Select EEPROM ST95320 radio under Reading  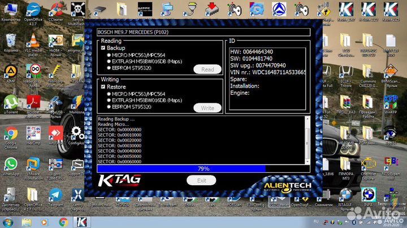coord(109,68)
